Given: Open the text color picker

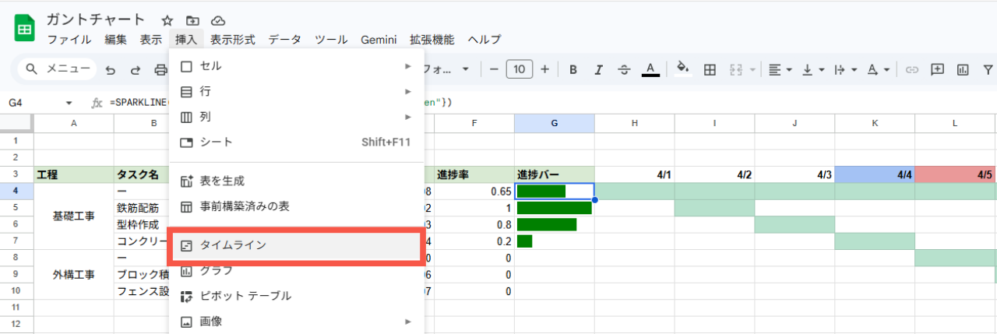Looking at the screenshot, I should click(650, 69).
